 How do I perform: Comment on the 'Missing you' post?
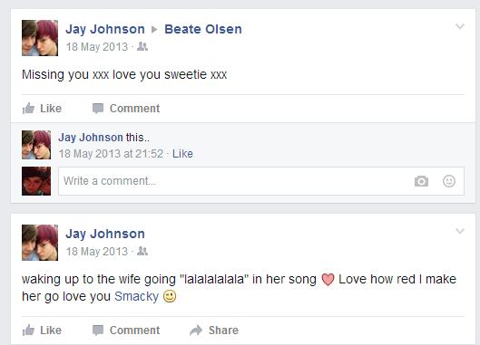coord(126,109)
